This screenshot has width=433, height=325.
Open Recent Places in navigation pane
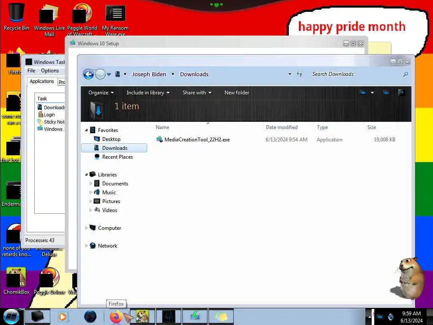pos(118,157)
